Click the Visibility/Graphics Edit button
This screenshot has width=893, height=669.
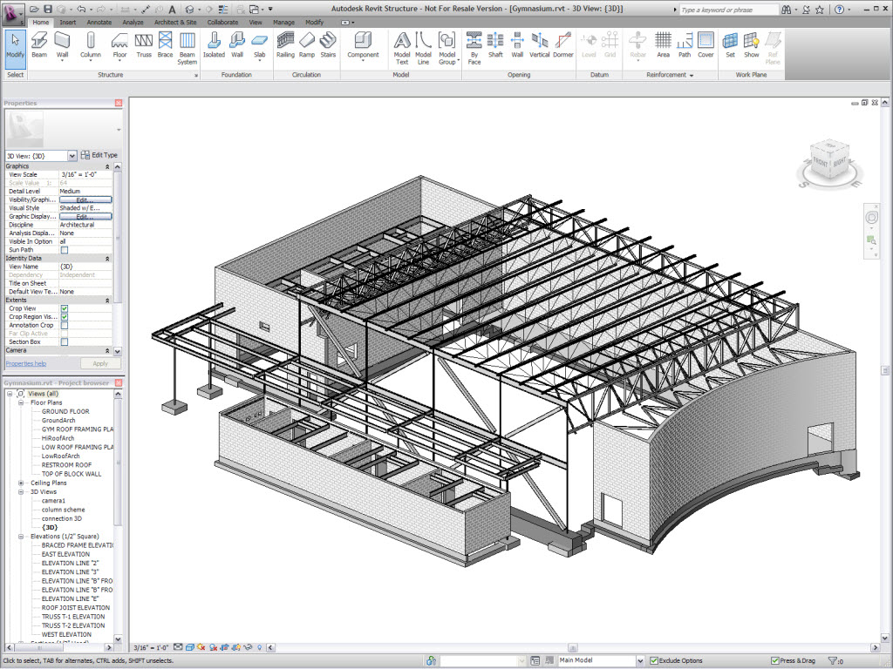click(85, 200)
